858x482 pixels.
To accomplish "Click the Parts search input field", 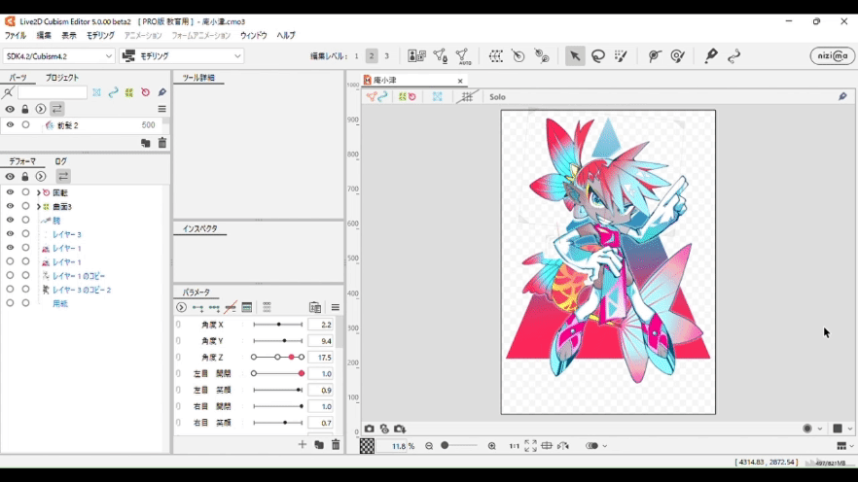I will click(x=52, y=92).
